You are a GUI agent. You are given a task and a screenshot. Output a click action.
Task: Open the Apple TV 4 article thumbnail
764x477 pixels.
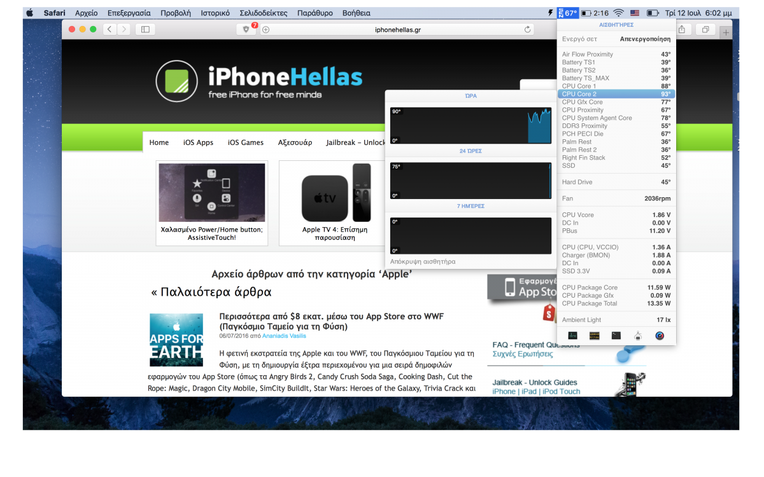336,194
